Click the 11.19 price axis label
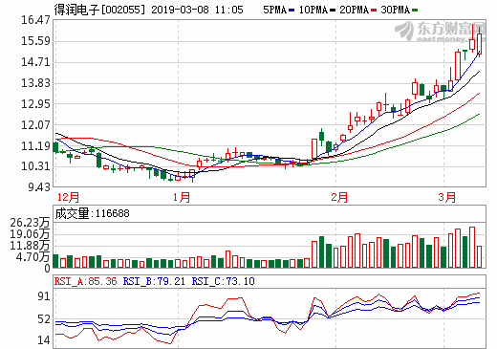 tap(35, 146)
